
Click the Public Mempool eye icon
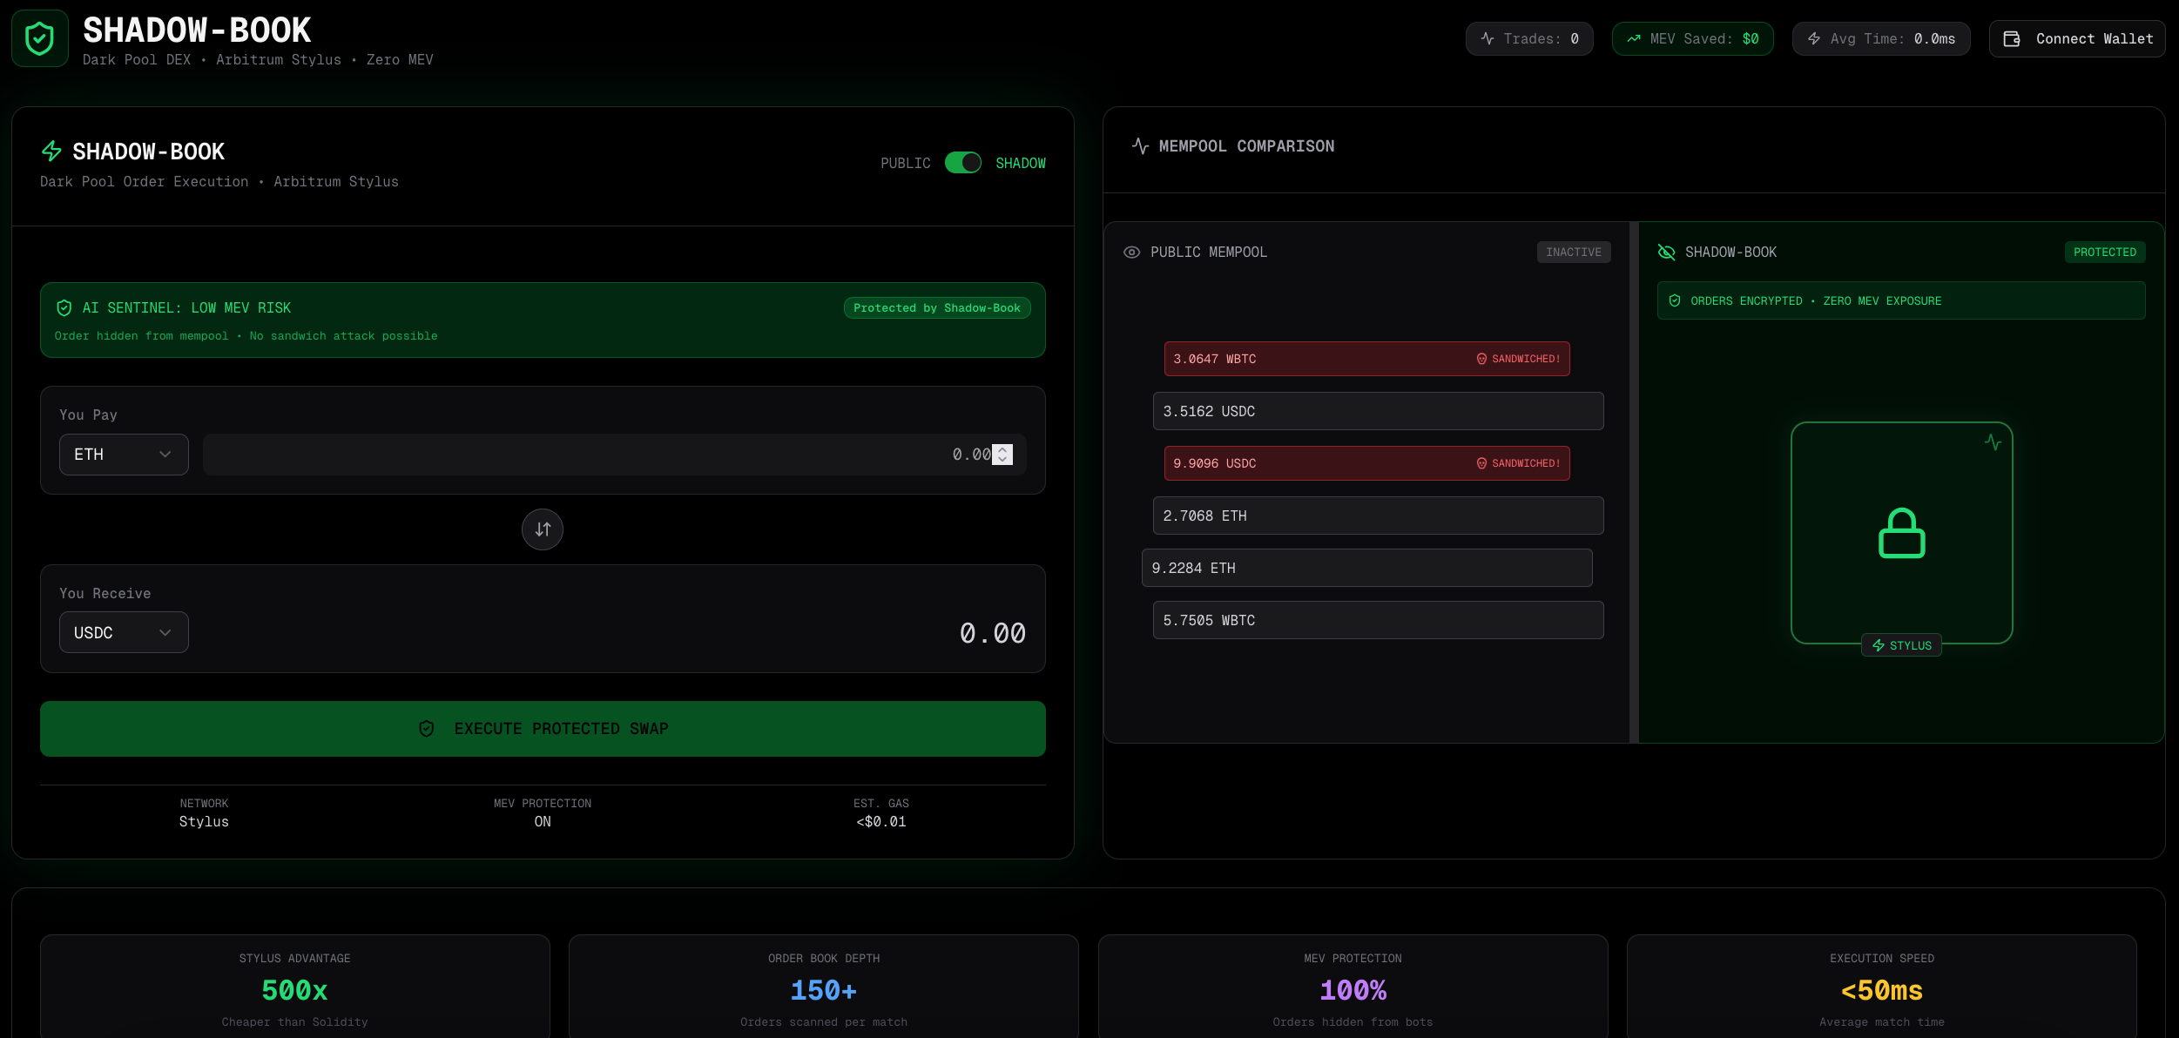point(1131,253)
